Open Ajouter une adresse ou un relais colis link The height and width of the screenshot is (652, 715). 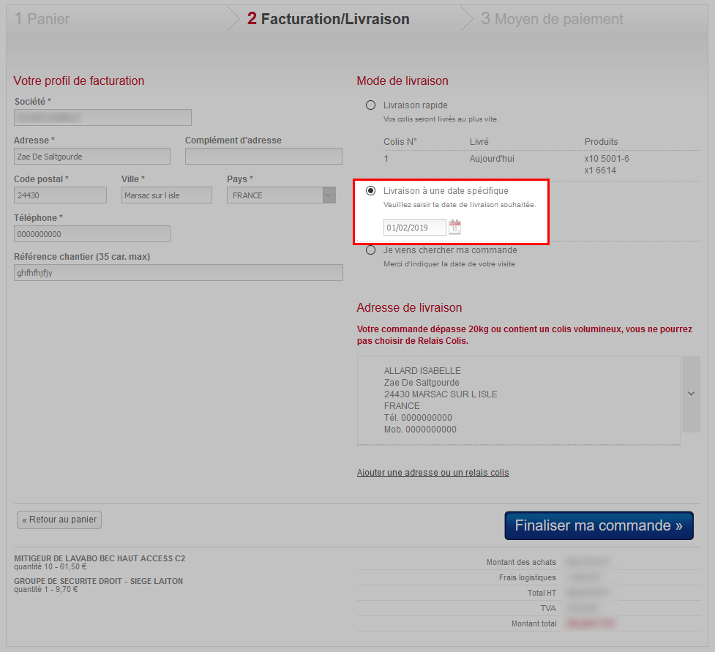tap(433, 473)
